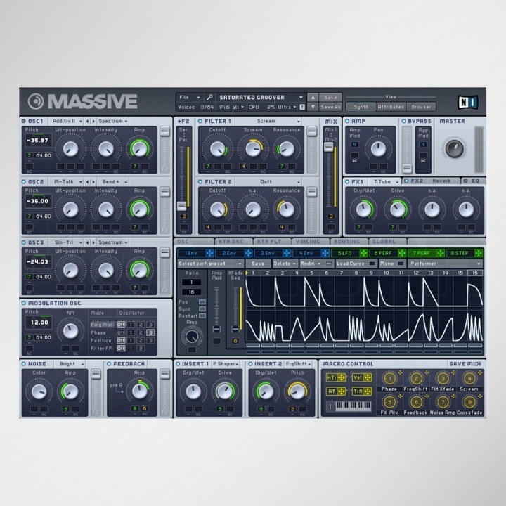Image resolution: width=506 pixels, height=506 pixels.
Task: Toggle the OSC2 power button
Action: 24,182
